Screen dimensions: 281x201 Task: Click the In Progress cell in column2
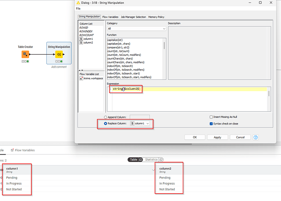(167, 183)
